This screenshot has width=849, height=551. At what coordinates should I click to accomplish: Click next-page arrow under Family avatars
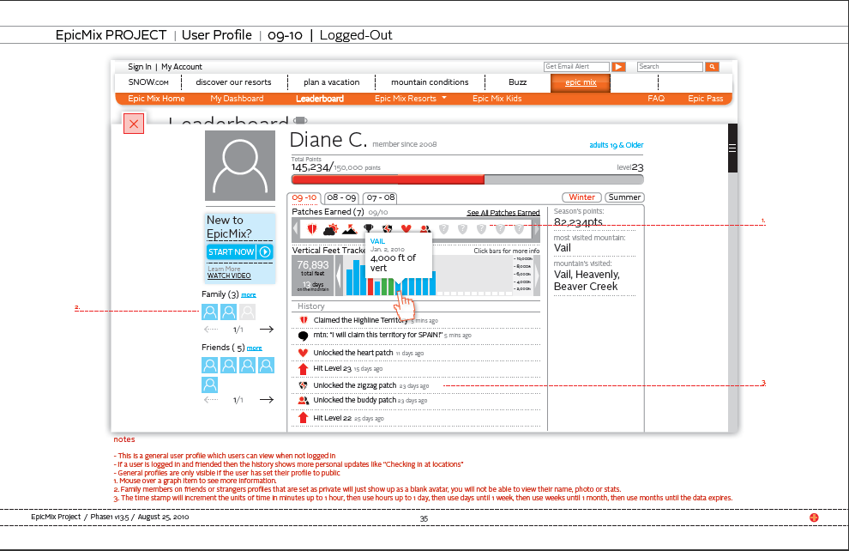[x=267, y=329]
